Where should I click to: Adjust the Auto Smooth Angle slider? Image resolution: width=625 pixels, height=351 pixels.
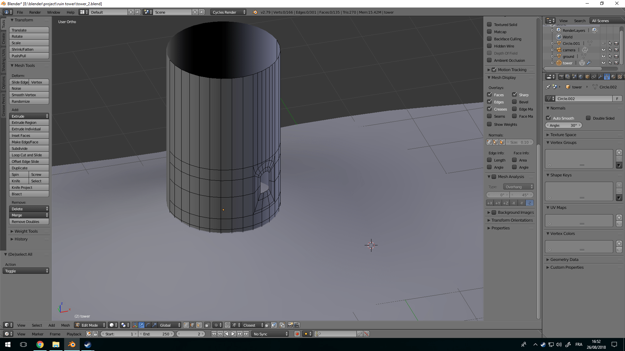click(563, 125)
